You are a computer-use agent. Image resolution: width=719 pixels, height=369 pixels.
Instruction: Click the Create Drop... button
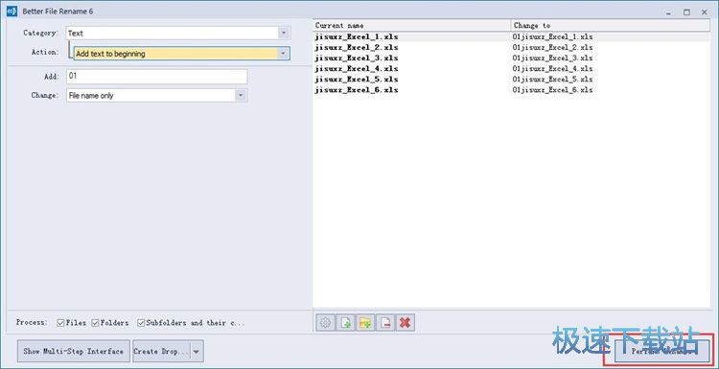pyautogui.click(x=161, y=352)
